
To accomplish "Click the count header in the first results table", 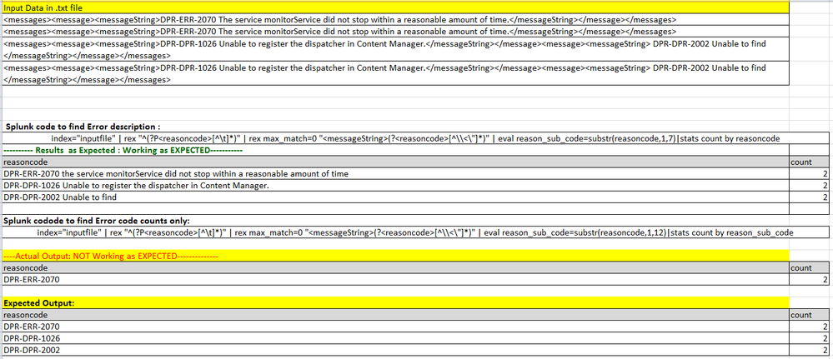I will pos(800,162).
